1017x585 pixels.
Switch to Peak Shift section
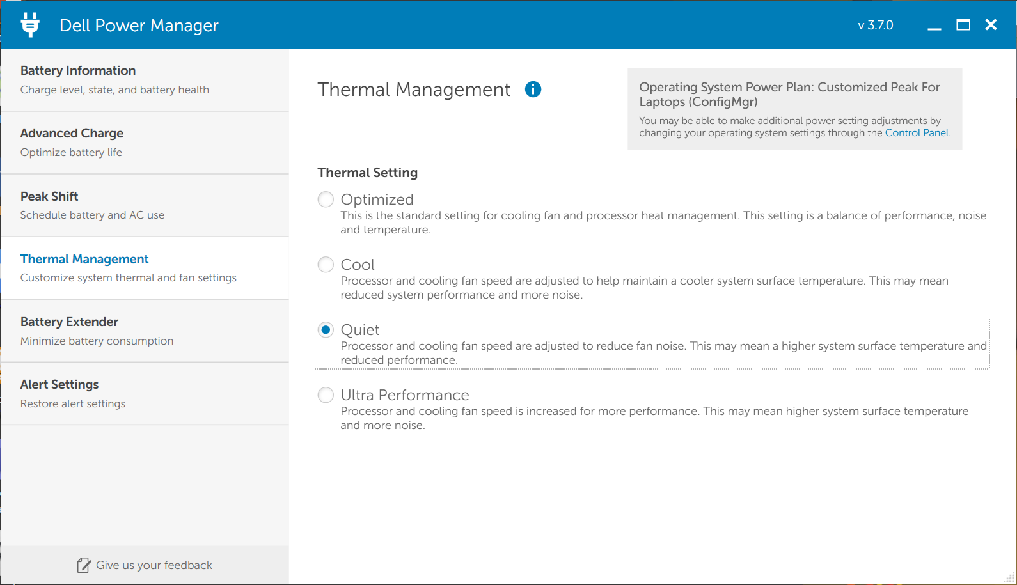click(x=145, y=205)
